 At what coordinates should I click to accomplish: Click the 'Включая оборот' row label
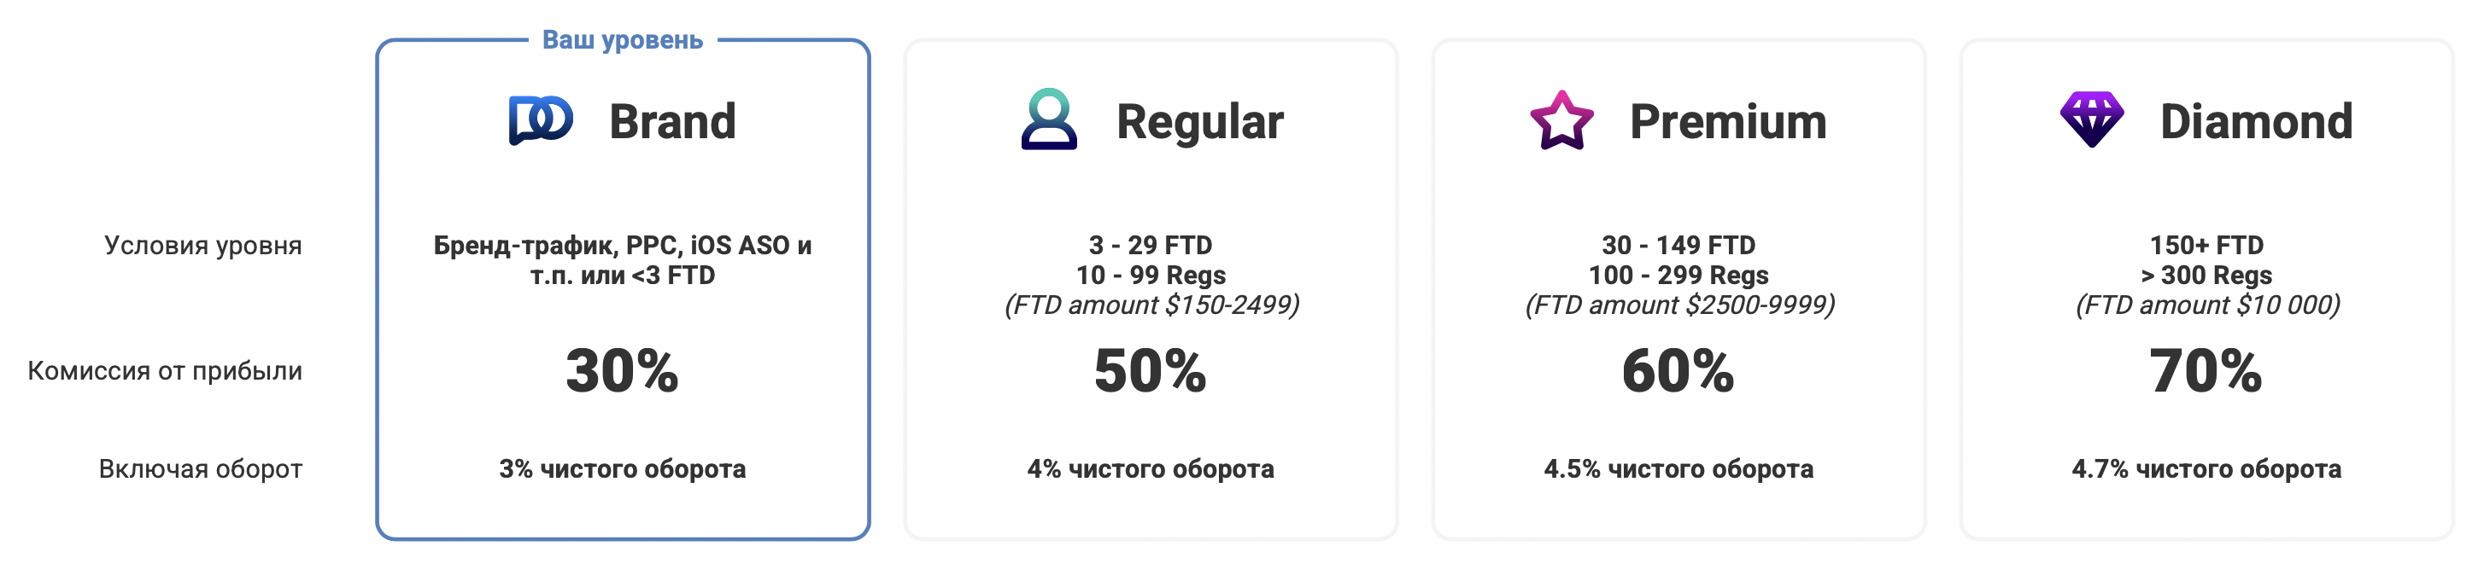pos(201,469)
